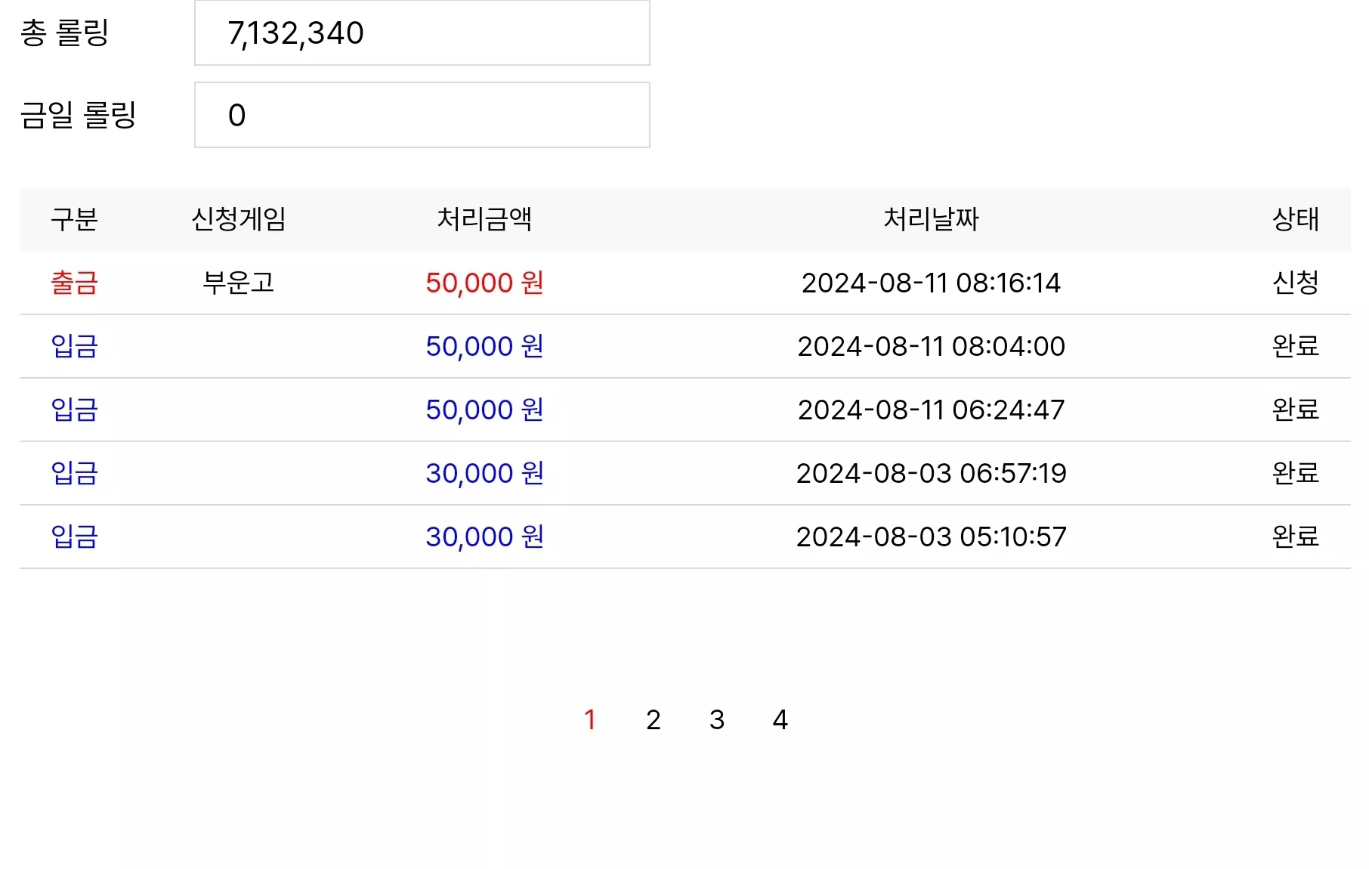Click date 2024-08-11 06:24:47

click(x=931, y=410)
